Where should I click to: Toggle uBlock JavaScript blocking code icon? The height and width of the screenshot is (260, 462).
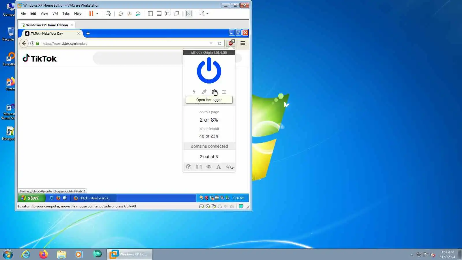coord(230,167)
